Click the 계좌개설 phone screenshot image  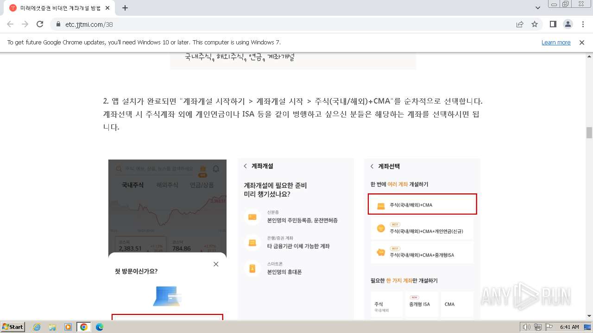tap(296, 239)
